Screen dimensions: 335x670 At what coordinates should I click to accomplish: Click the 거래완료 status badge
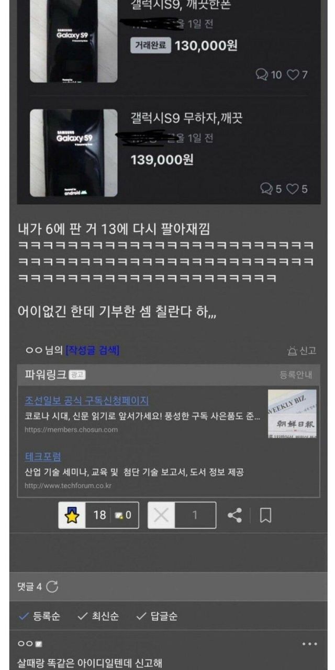(x=151, y=46)
